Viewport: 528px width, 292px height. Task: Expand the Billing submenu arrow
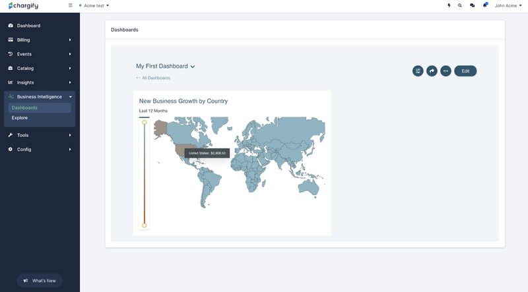[x=70, y=40]
